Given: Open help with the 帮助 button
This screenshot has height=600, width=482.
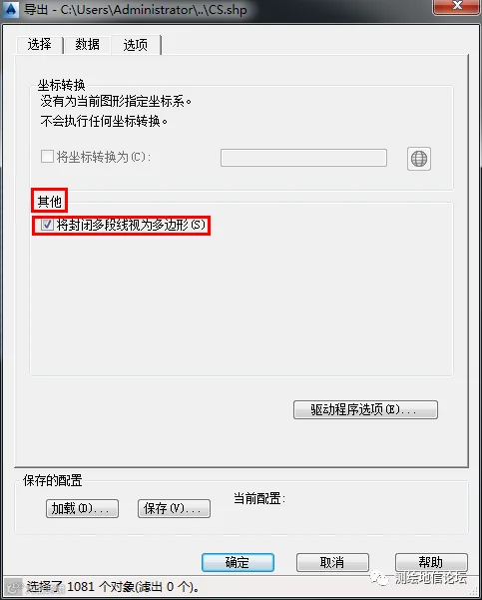Looking at the screenshot, I should click(x=431, y=562).
